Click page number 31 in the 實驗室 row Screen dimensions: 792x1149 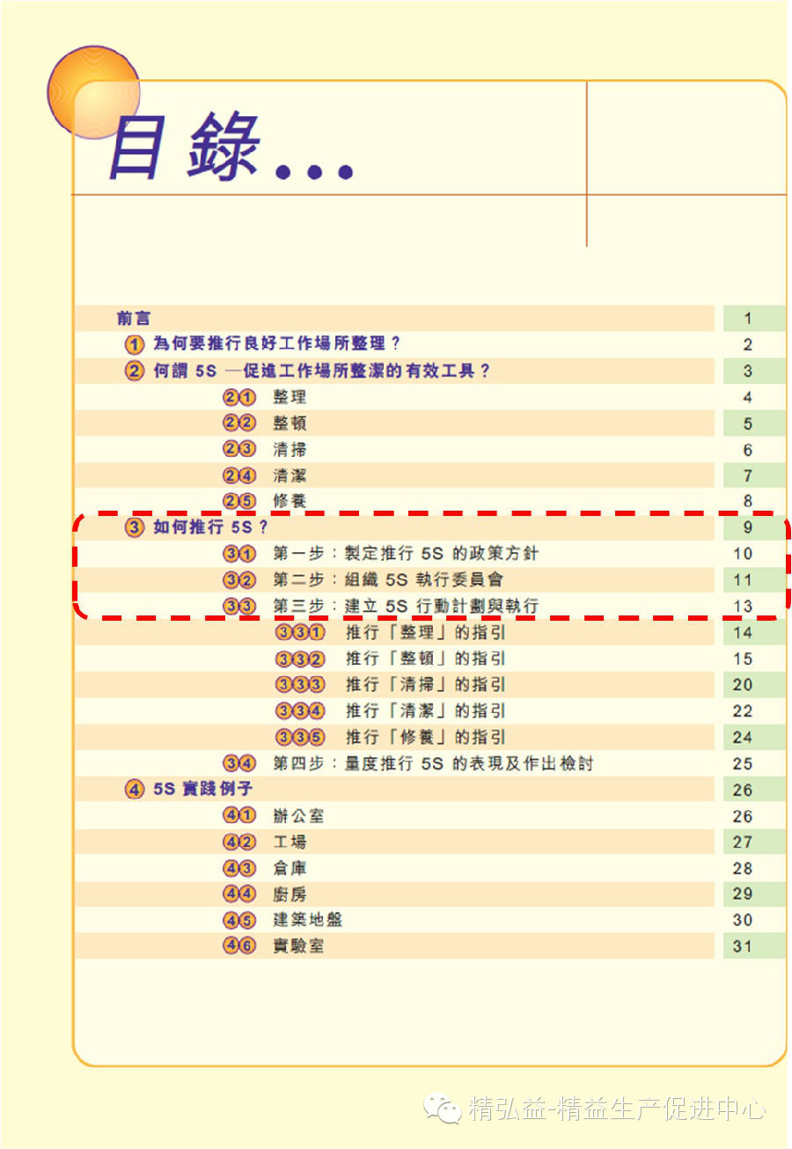743,946
